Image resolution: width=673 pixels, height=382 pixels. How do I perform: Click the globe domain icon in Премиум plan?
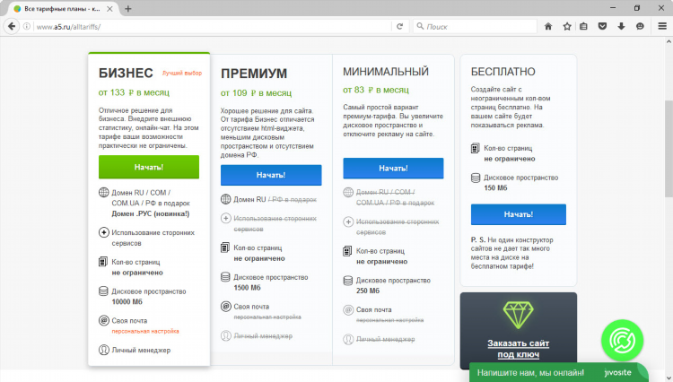[x=226, y=199]
